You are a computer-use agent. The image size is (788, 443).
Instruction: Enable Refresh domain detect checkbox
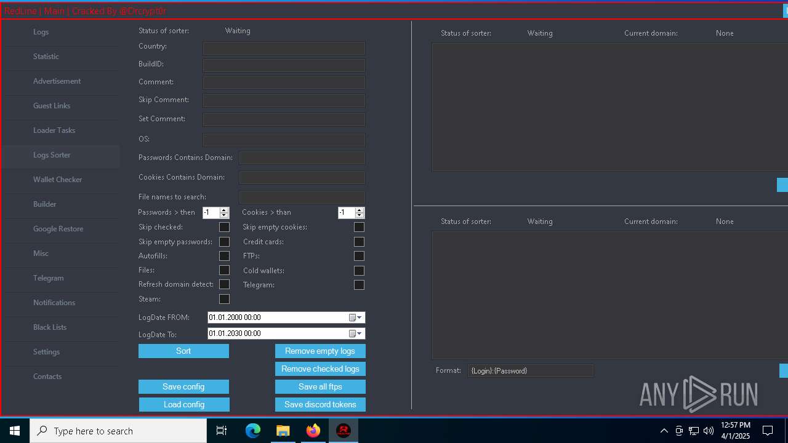tap(224, 284)
